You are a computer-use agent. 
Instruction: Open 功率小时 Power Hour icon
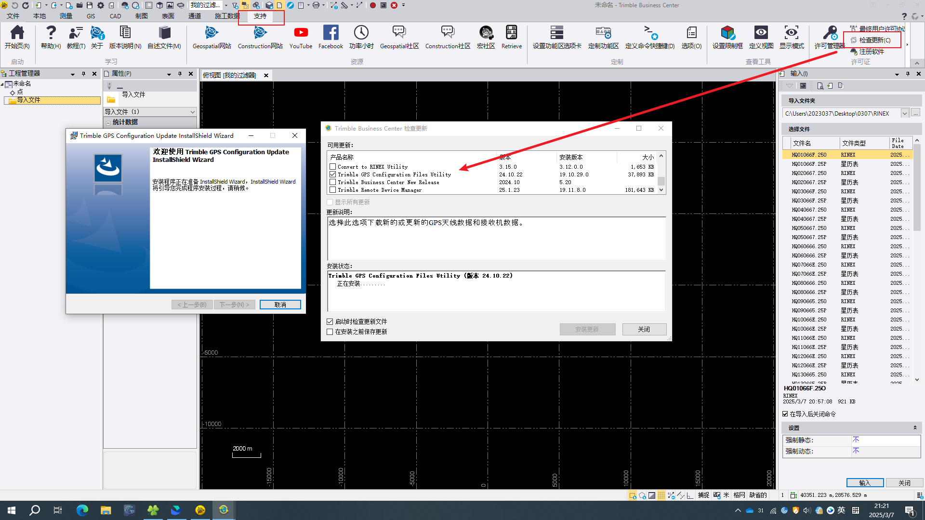click(x=361, y=37)
